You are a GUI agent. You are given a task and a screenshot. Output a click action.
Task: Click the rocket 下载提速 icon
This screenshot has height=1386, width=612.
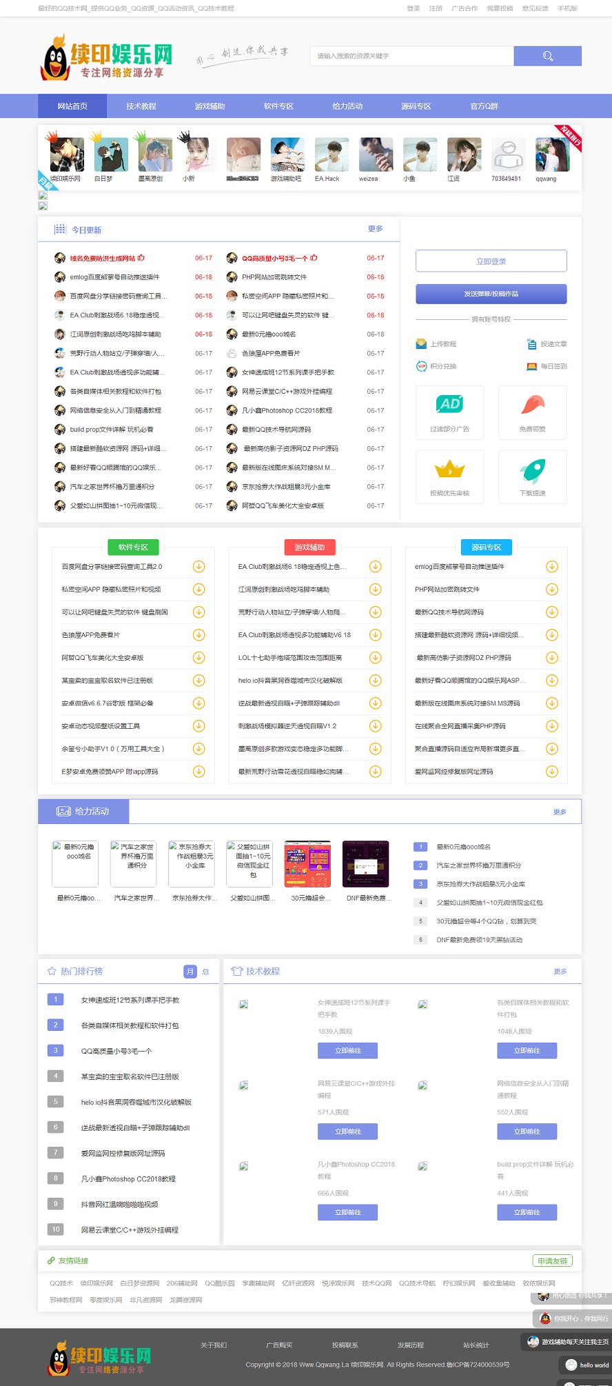[532, 470]
